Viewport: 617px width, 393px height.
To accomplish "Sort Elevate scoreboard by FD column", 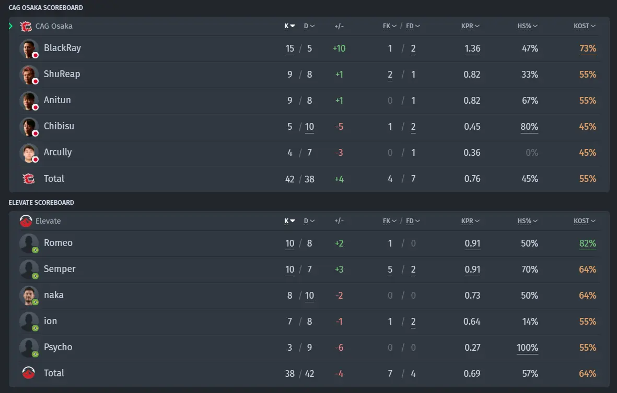I will [413, 221].
